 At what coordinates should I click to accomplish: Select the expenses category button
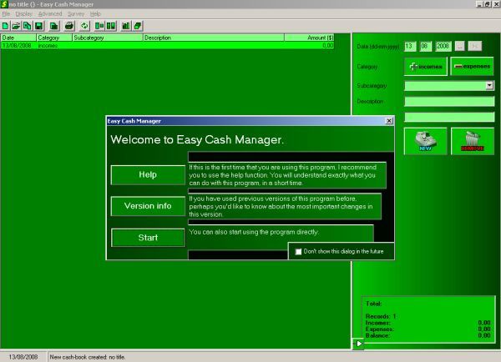(472, 67)
